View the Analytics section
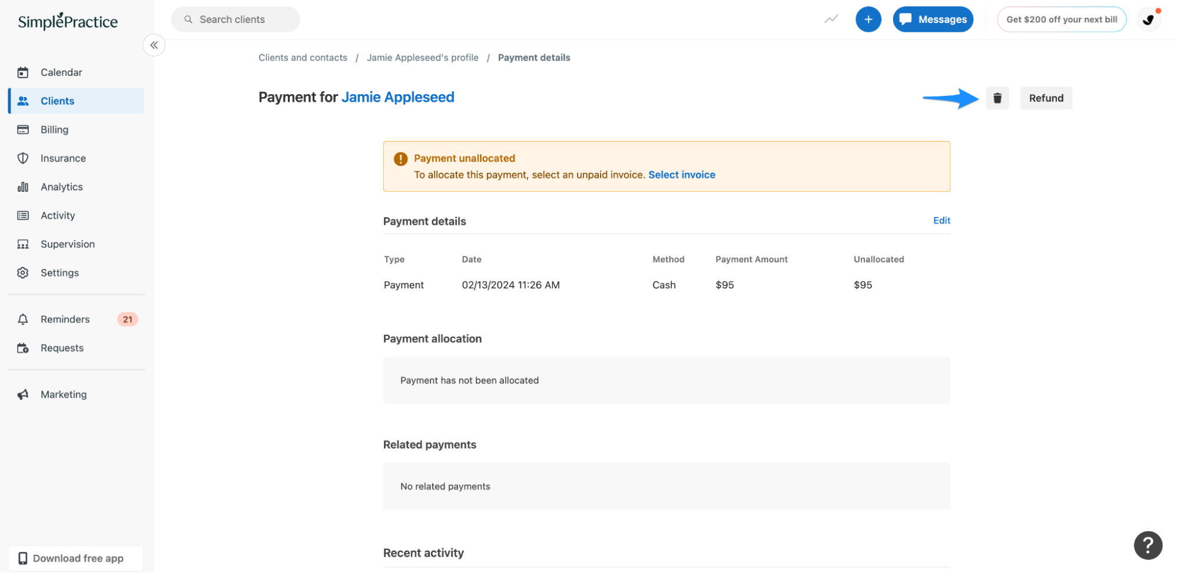The height and width of the screenshot is (573, 1177). (61, 186)
